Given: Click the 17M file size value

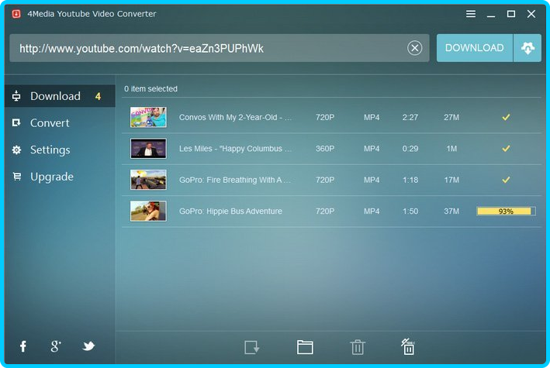Looking at the screenshot, I should click(451, 180).
